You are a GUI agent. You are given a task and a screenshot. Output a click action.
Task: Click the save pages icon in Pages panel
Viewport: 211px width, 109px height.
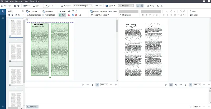(9, 15)
